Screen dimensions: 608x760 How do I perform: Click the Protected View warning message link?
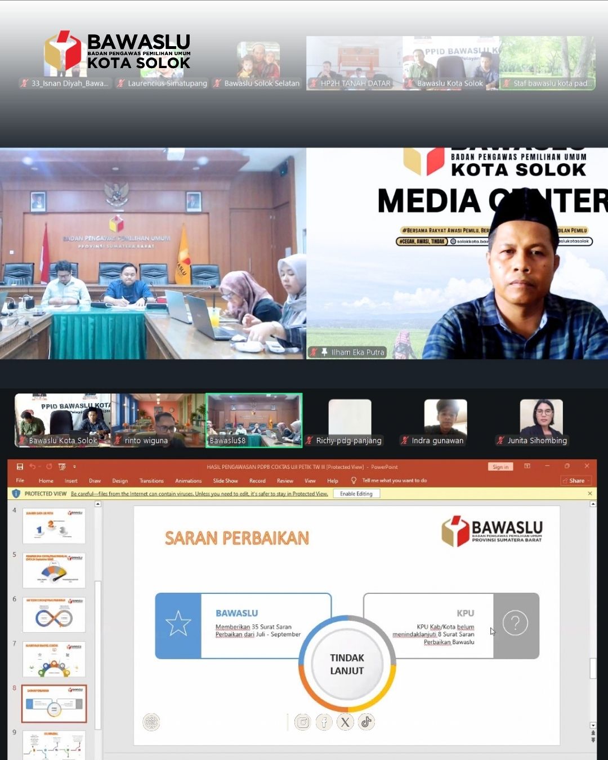pos(199,494)
